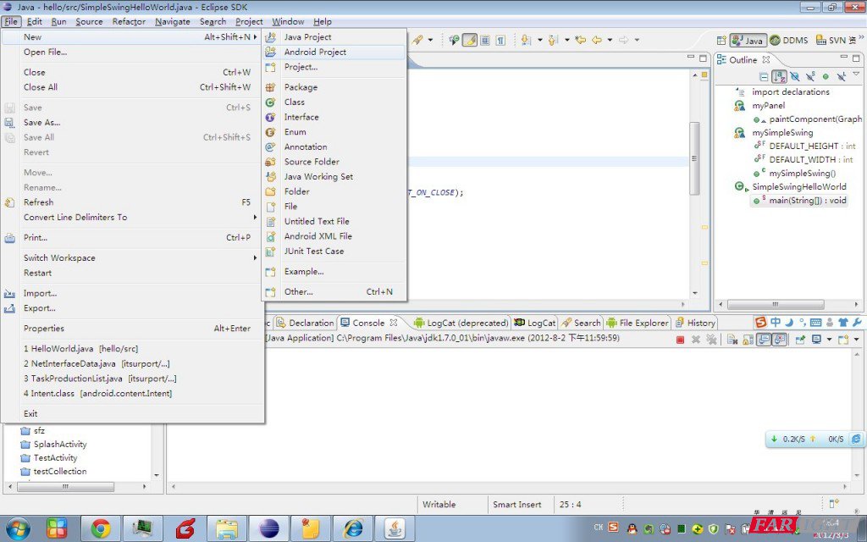Click Export... in the File menu
Viewport: 867px width, 542px height.
point(132,308)
